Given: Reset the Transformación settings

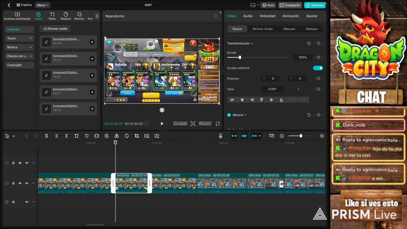Looking at the screenshot, I should pos(309,43).
